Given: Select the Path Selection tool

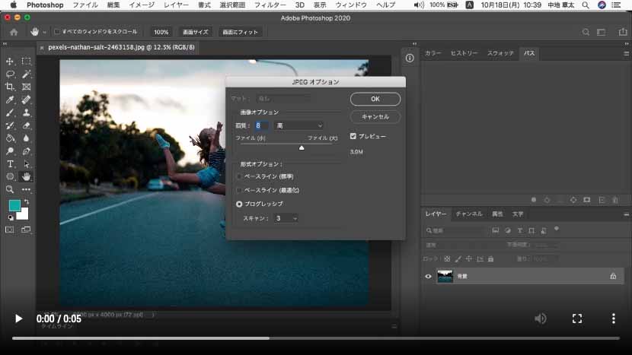Looking at the screenshot, I should coord(26,163).
